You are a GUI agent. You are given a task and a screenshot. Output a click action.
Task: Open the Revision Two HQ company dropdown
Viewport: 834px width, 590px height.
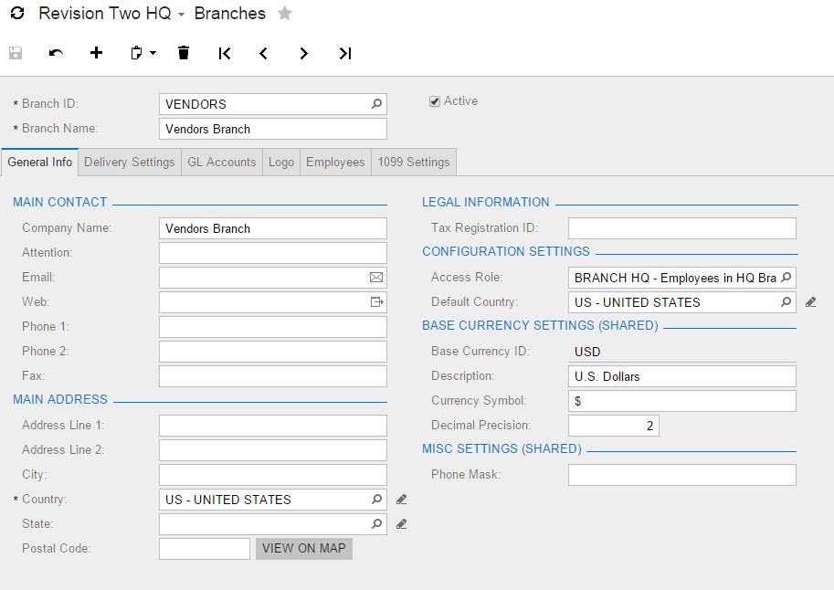tap(181, 15)
